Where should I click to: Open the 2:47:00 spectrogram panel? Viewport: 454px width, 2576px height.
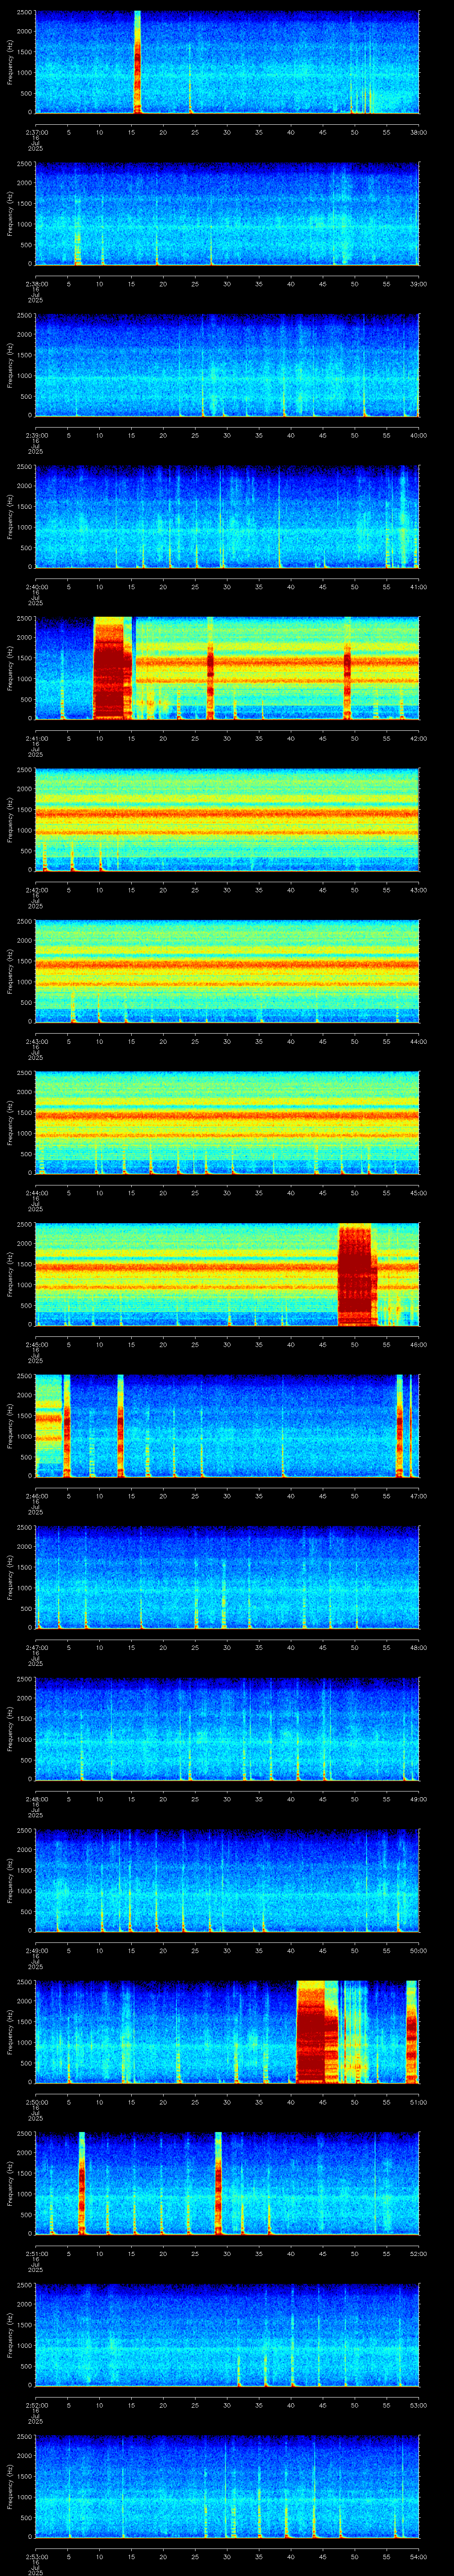coord(227,1577)
